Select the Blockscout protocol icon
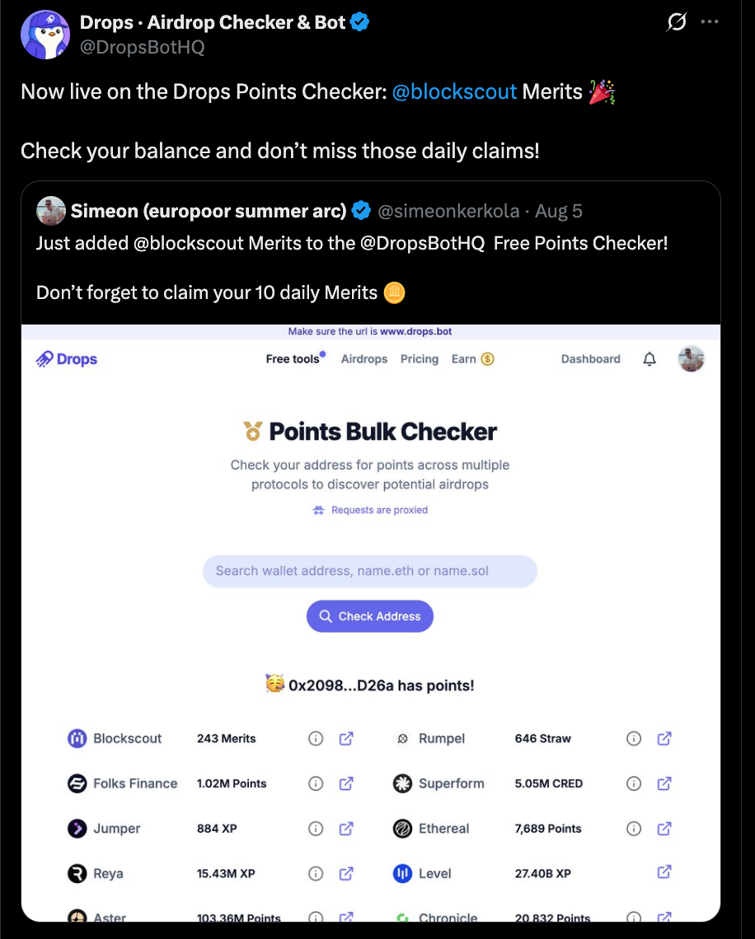755x939 pixels. pos(78,738)
